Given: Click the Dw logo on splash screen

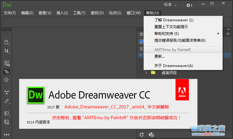Looking at the screenshot, I should coord(36,95).
